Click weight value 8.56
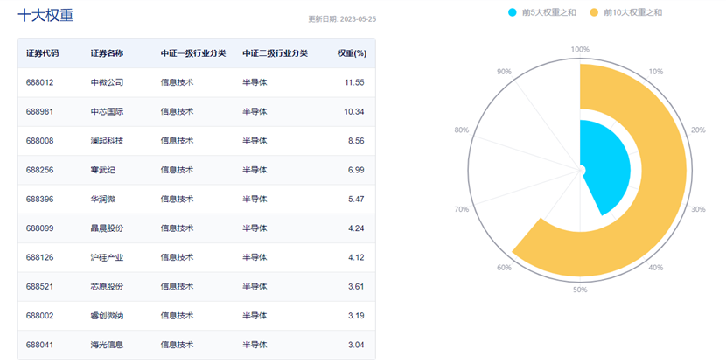The image size is (726, 364). tap(356, 141)
